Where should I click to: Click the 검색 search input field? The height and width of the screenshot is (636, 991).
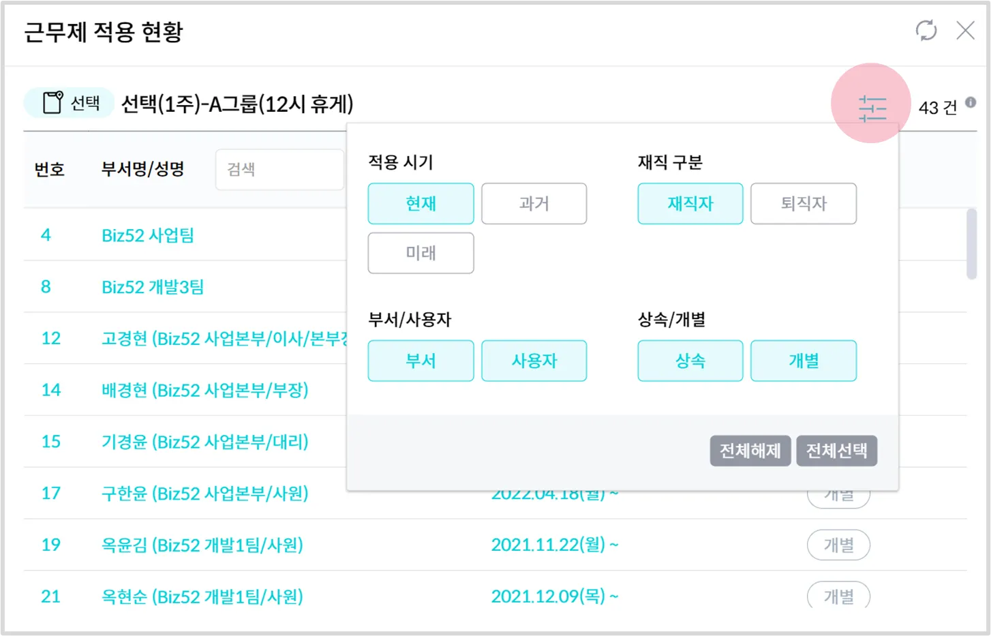coord(279,170)
